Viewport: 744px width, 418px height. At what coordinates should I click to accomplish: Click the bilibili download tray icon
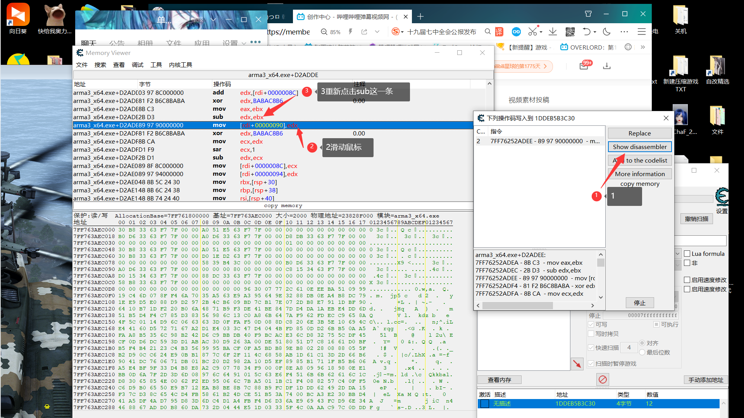click(x=607, y=66)
